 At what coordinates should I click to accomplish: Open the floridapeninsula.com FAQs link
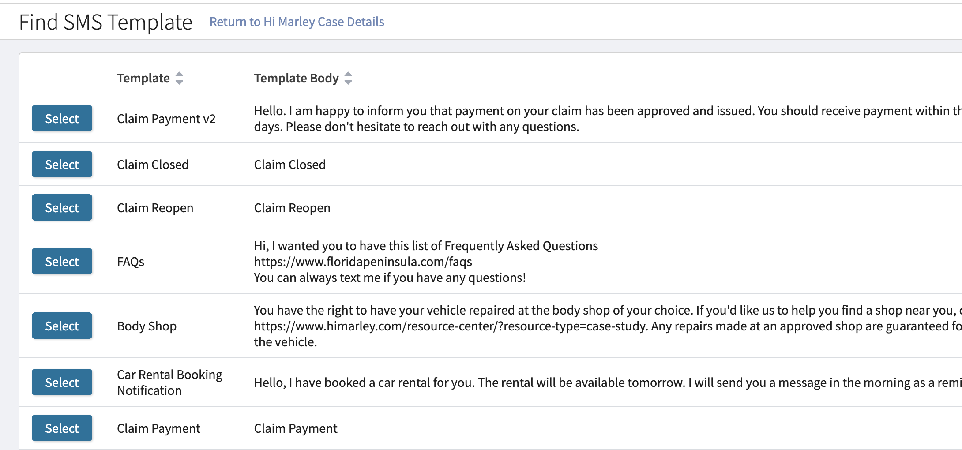(363, 262)
